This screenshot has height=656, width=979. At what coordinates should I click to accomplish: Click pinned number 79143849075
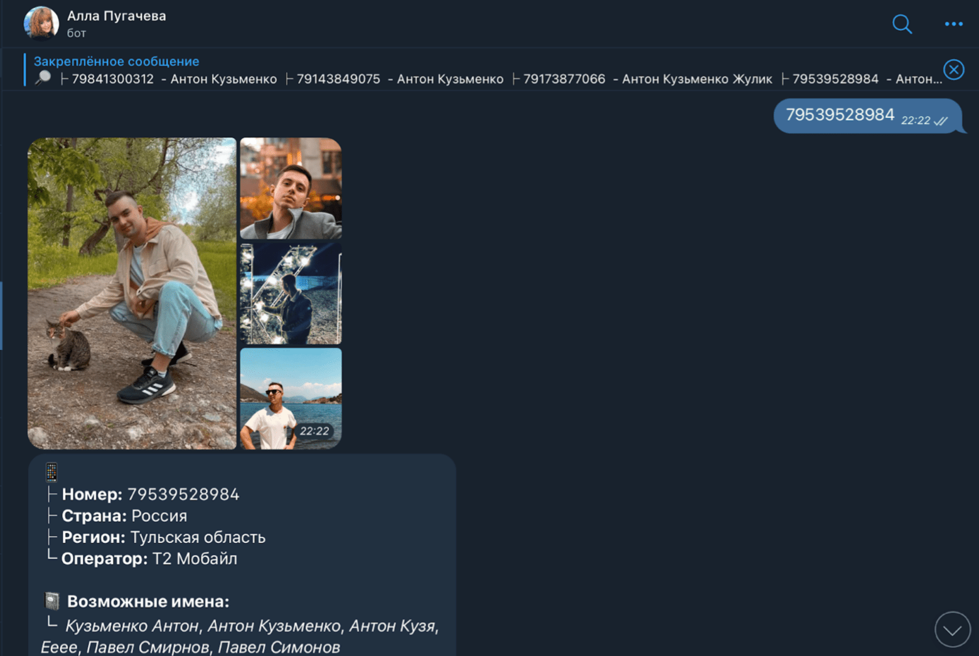point(338,79)
